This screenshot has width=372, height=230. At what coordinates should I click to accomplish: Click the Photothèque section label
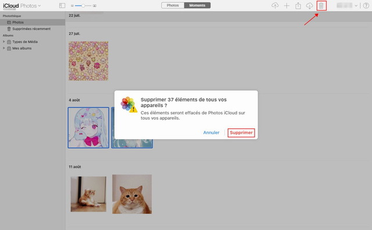pyautogui.click(x=12, y=16)
